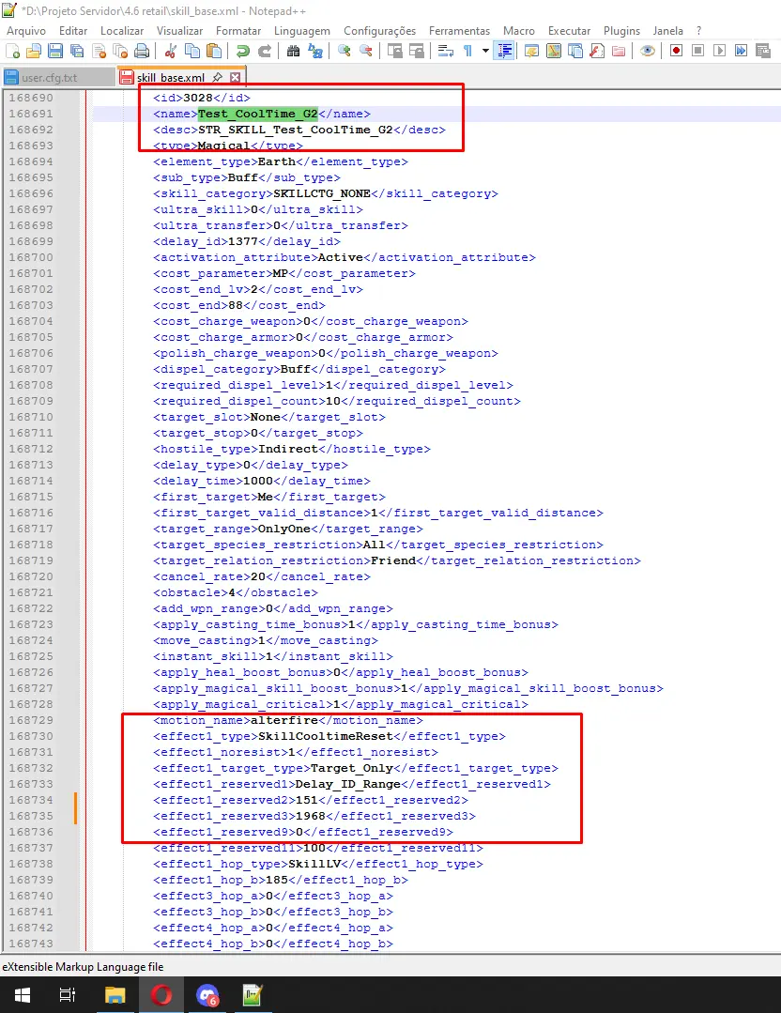Image resolution: width=781 pixels, height=1013 pixels.
Task: Open the Janela menu
Action: coord(668,30)
